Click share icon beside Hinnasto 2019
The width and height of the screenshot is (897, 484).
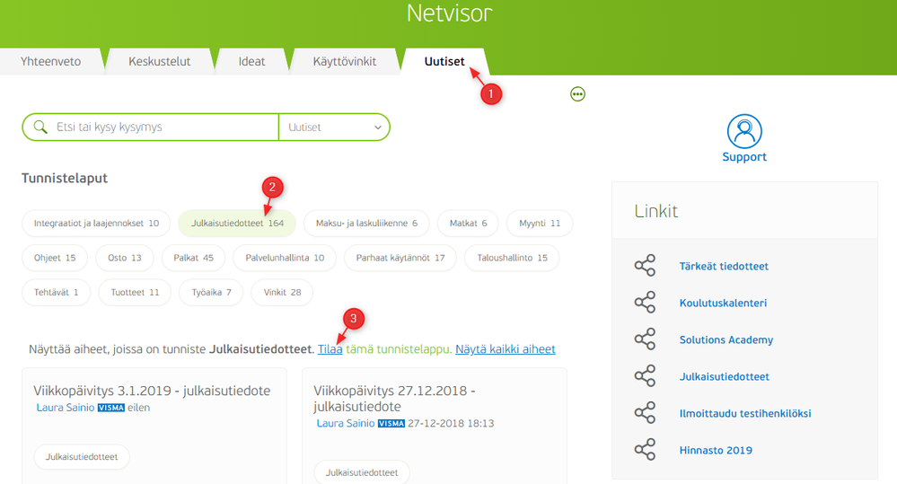645,450
